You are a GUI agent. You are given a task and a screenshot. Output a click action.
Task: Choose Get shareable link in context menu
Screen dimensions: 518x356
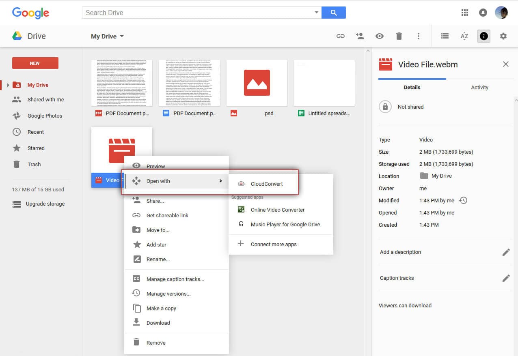tap(177, 216)
